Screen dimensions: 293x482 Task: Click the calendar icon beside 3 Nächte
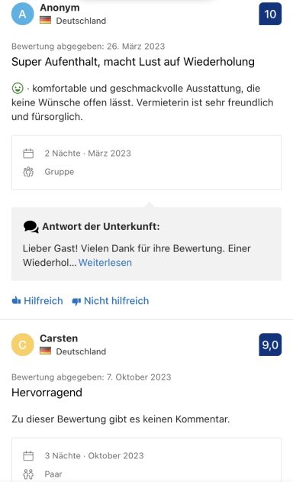(28, 455)
